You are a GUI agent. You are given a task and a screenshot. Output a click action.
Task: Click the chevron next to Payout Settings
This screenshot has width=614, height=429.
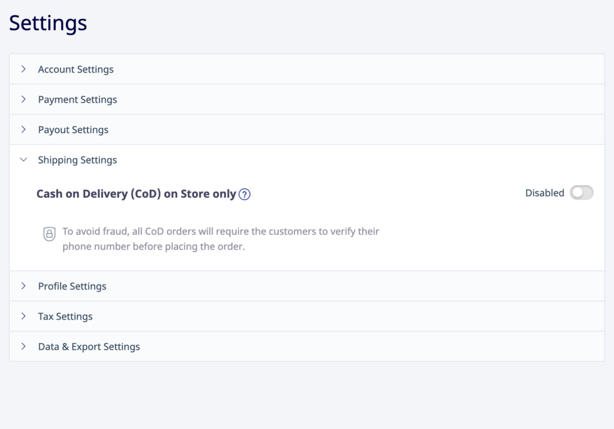pos(24,129)
